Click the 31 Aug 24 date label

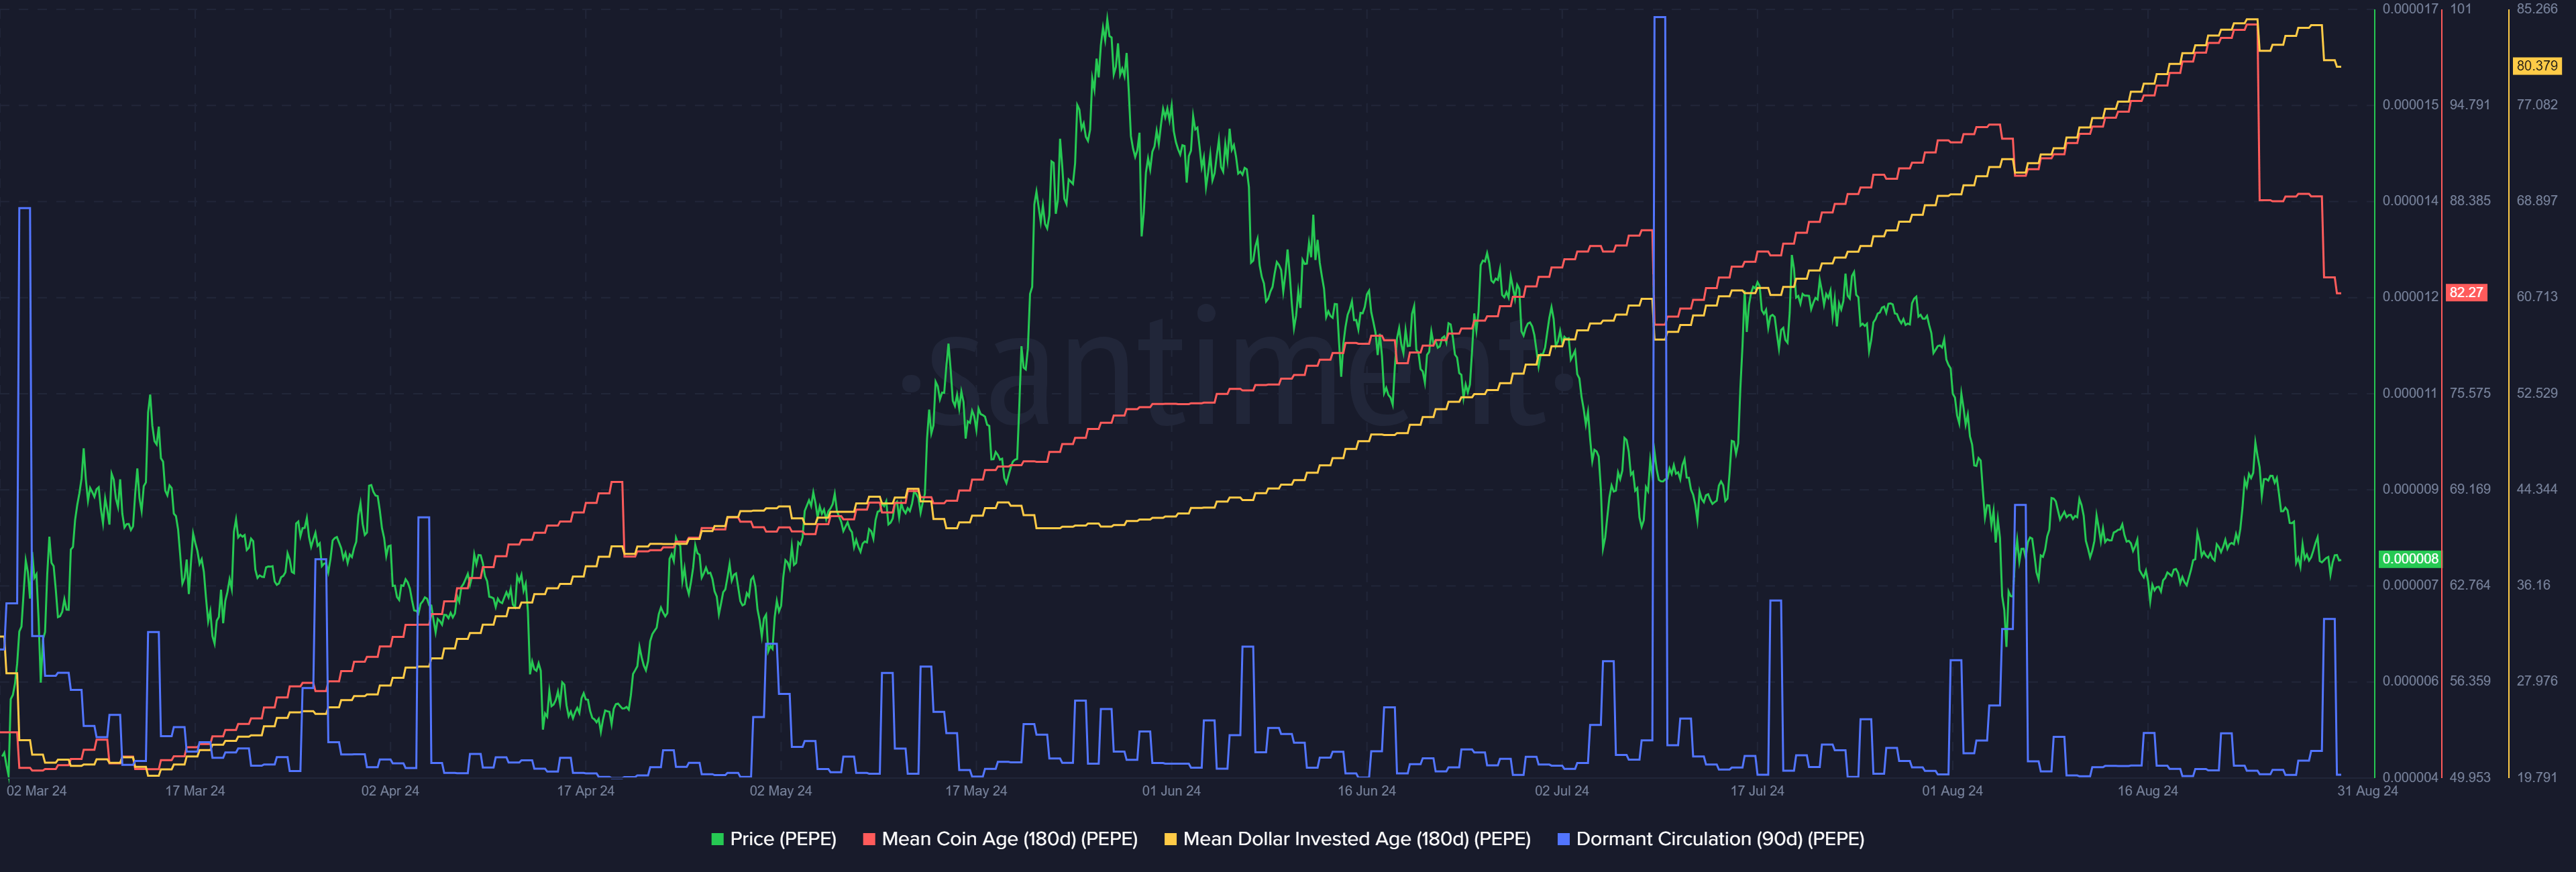tap(2367, 791)
